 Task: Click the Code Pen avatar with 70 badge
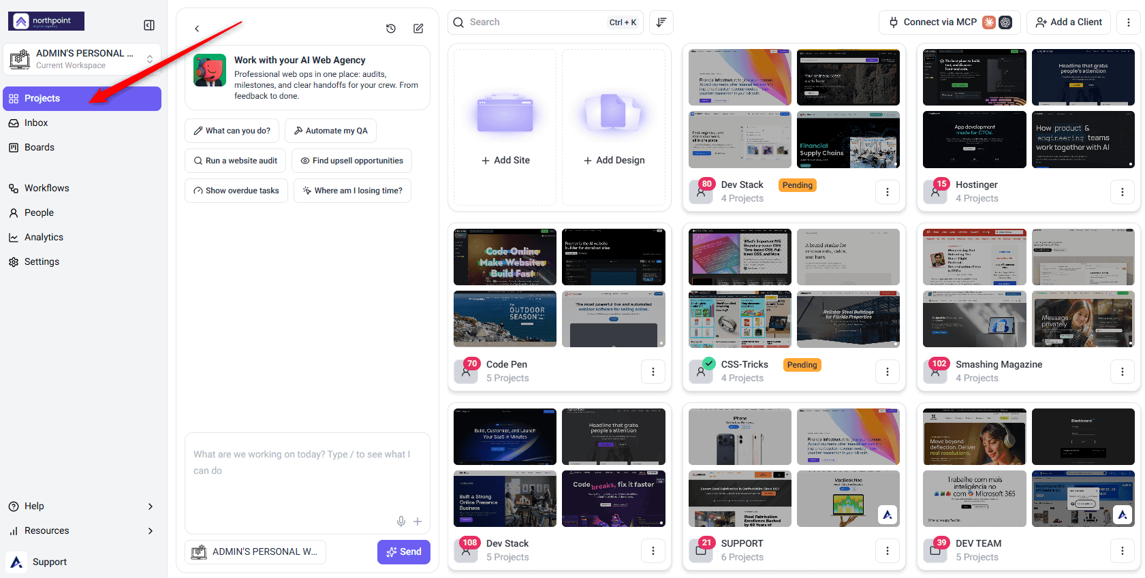466,372
